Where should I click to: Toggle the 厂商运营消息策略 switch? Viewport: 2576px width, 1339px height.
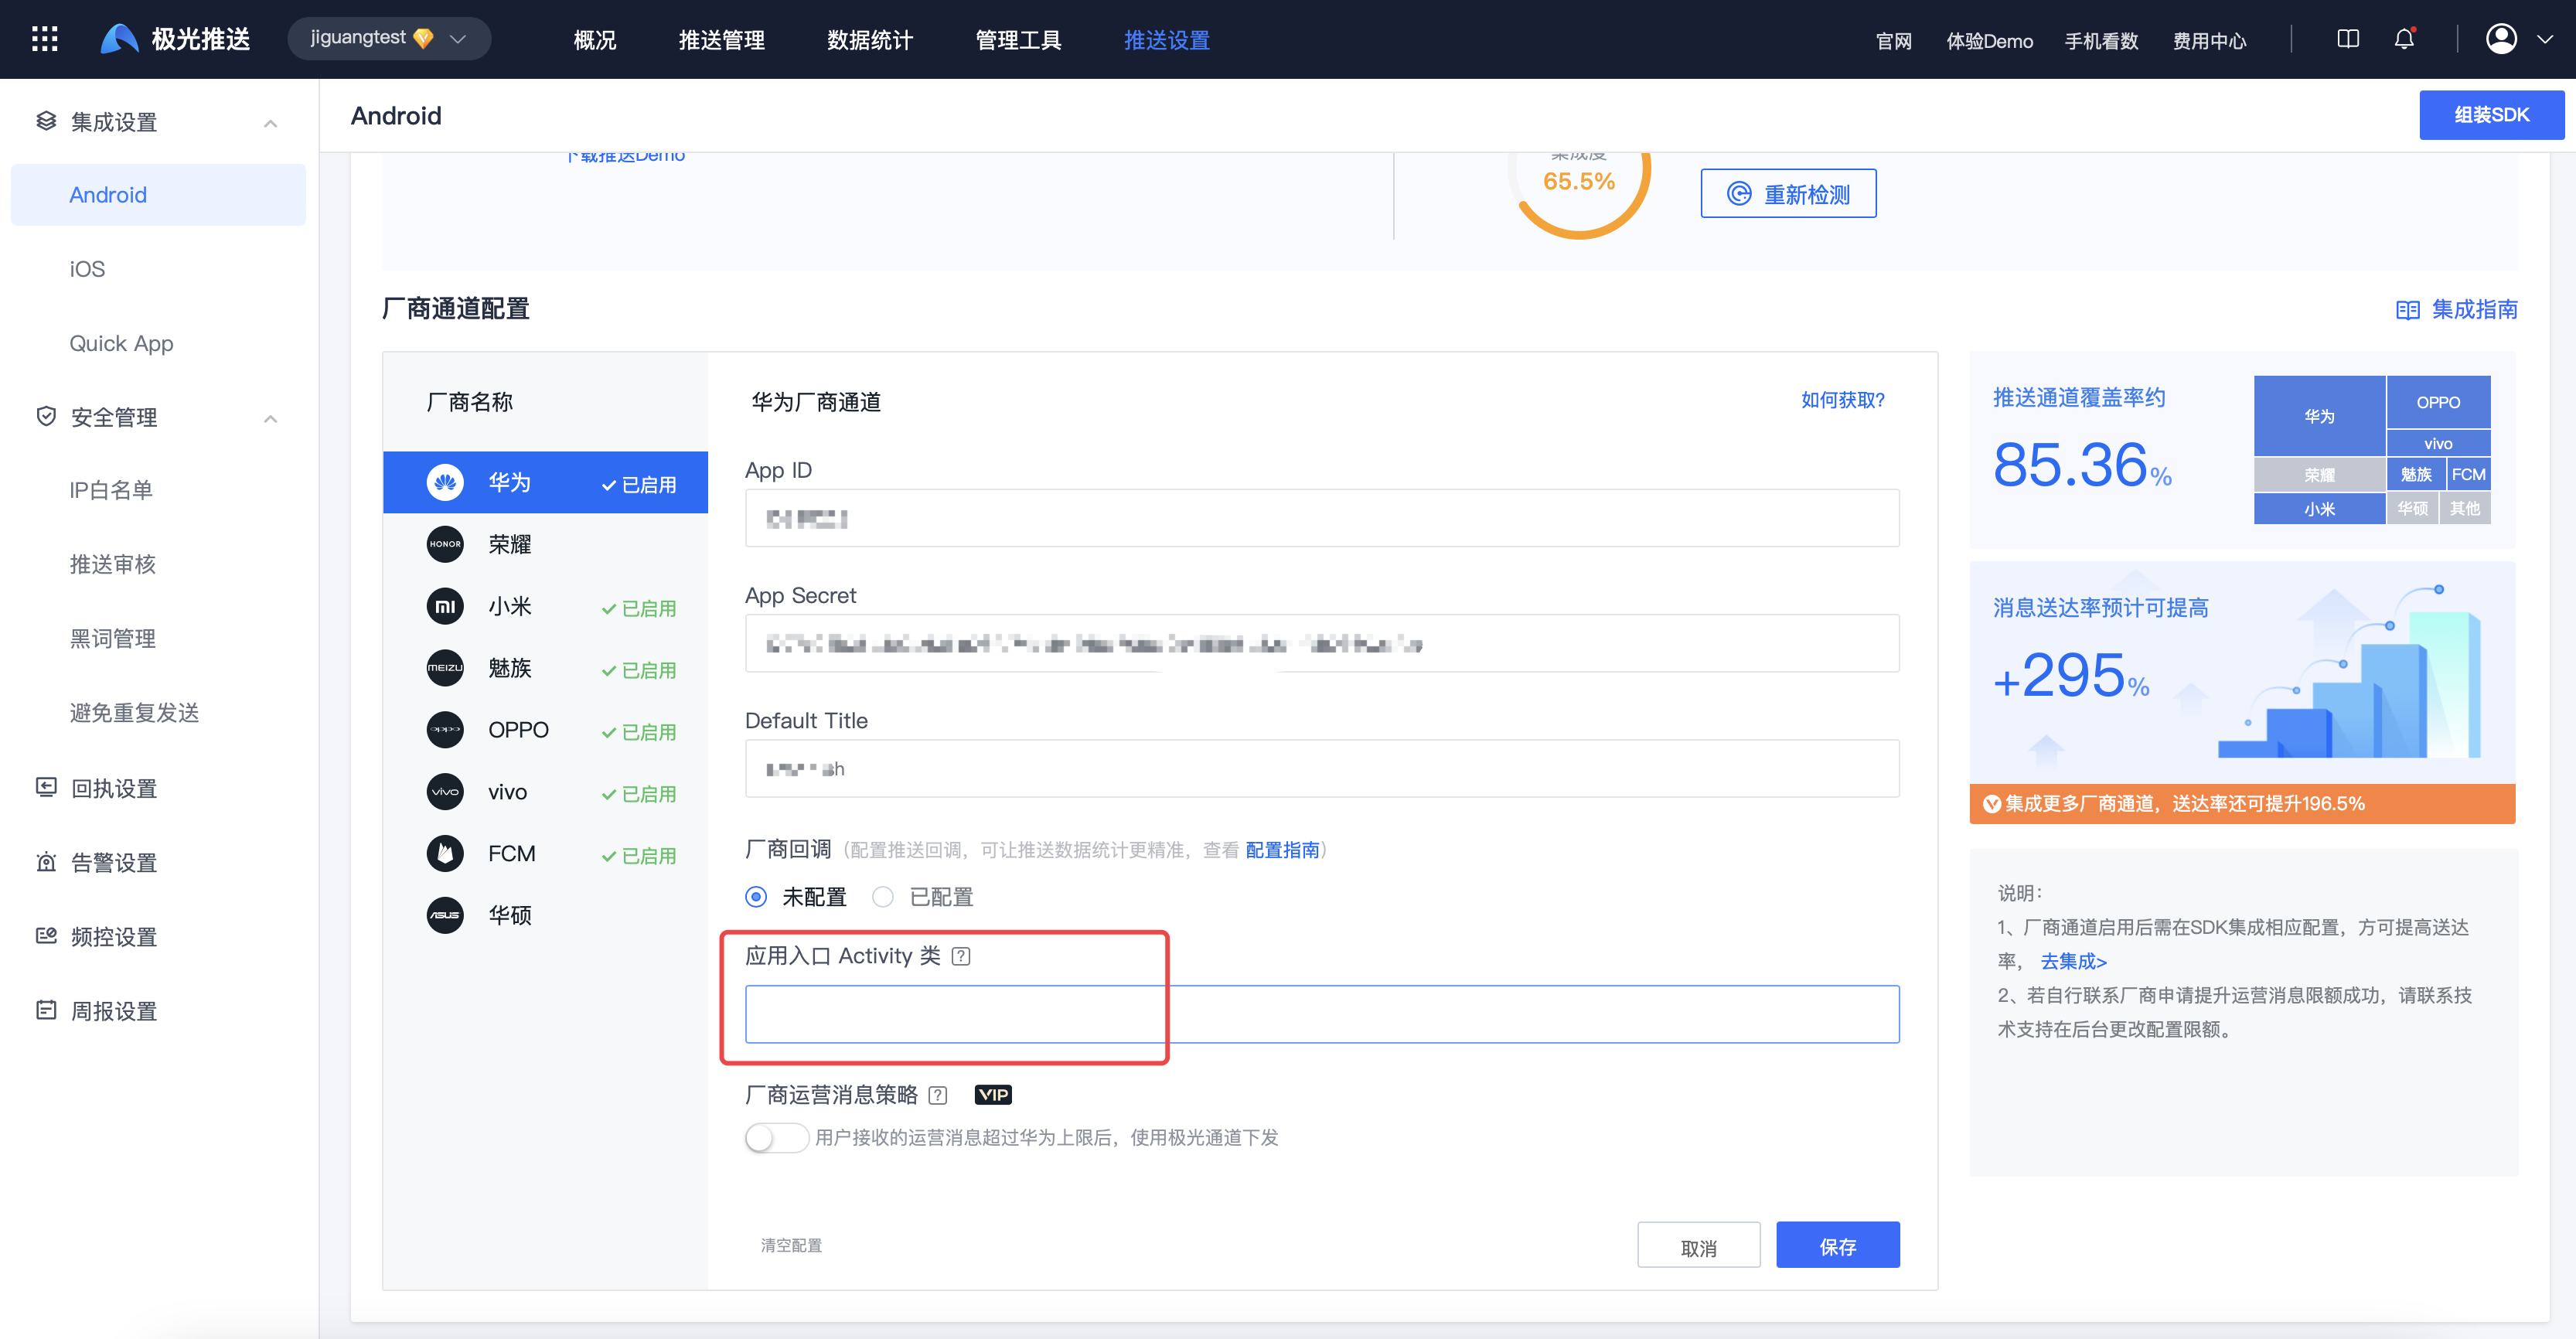click(776, 1138)
